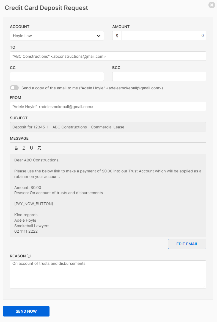The height and width of the screenshot is (322, 217).
Task: Click the Subject field with deposit text
Action: [108, 127]
